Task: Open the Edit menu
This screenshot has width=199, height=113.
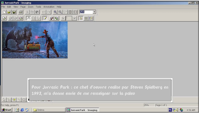Action: click(x=9, y=7)
